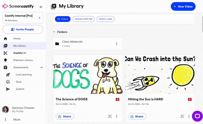The width and height of the screenshot is (203, 124).
Task: Click Assessments in sidebar
Action: (x=21, y=67)
